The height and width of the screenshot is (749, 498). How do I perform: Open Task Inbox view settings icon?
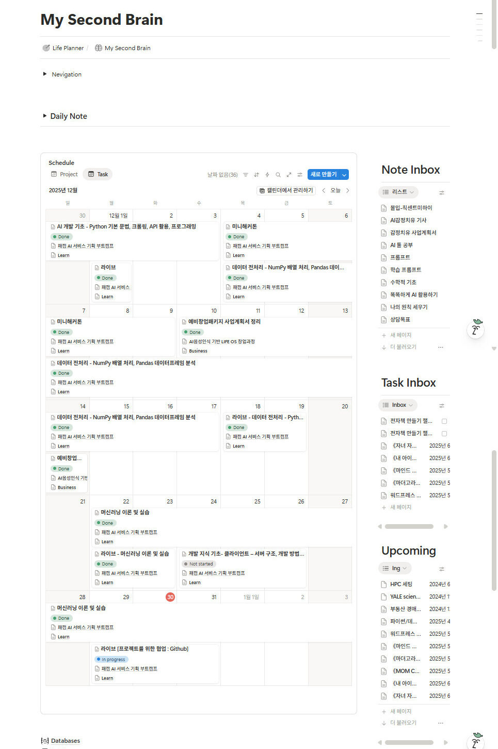pyautogui.click(x=441, y=405)
